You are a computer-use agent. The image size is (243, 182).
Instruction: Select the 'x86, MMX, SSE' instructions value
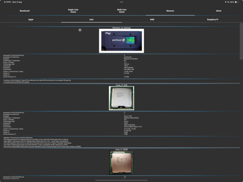click(129, 69)
